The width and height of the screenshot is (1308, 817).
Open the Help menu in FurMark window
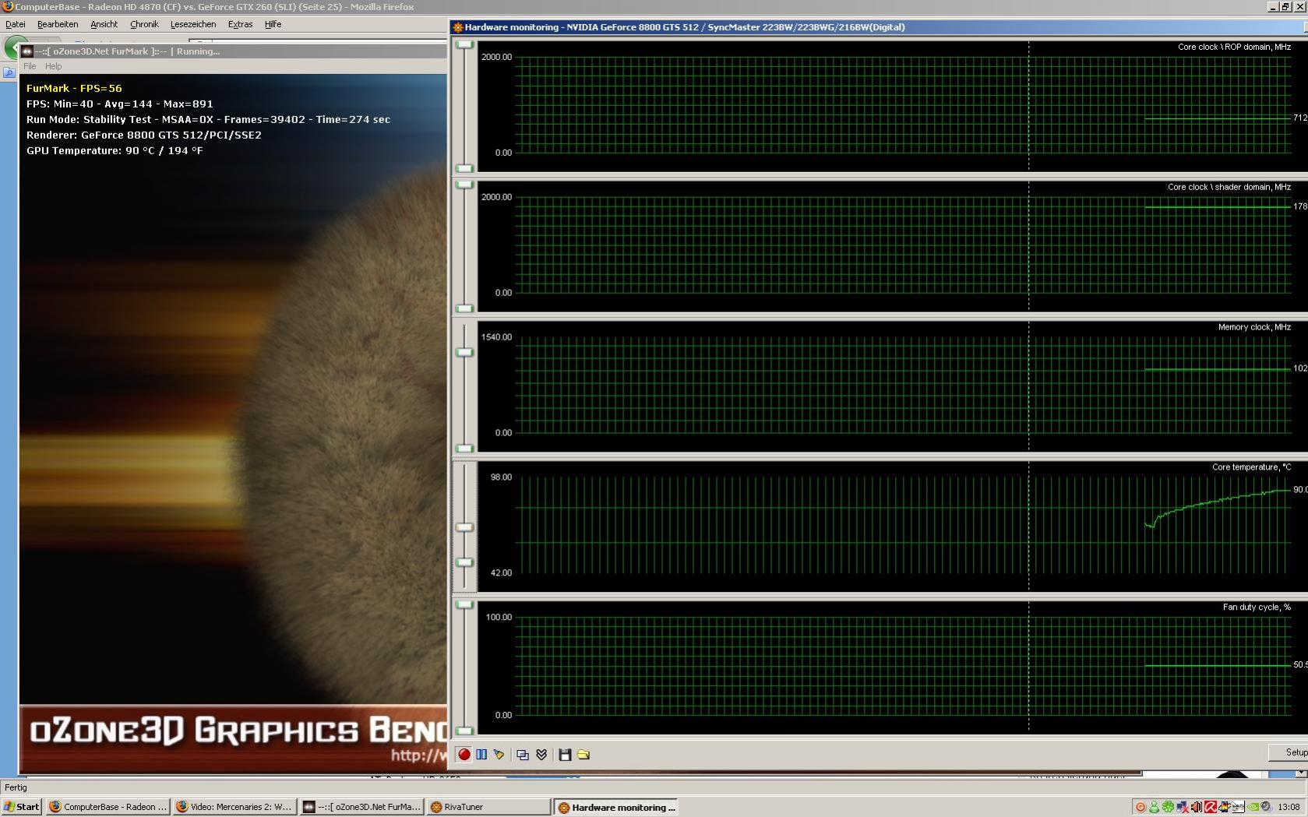pos(53,66)
